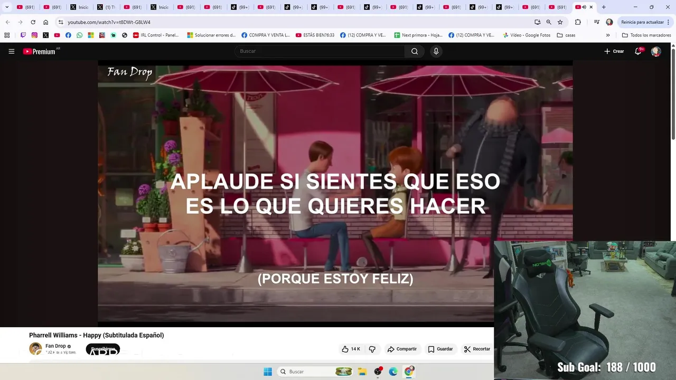Bookmark this page with the star icon

click(x=560, y=22)
